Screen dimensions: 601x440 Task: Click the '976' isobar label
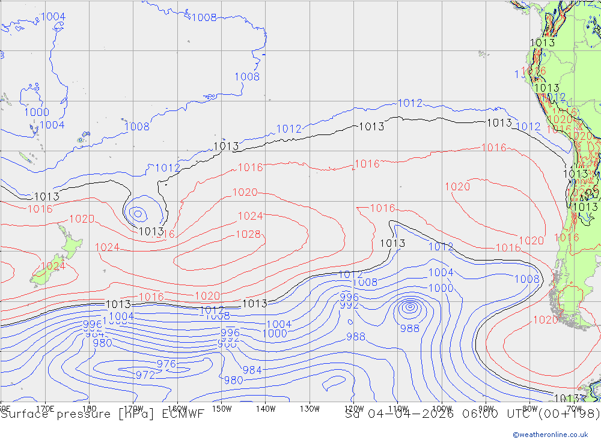[166, 364]
